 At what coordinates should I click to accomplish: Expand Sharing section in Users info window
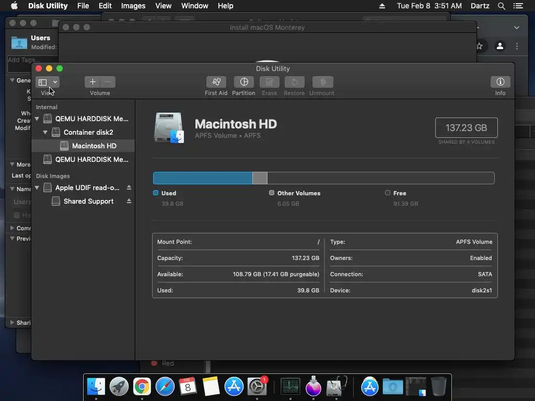pos(12,322)
